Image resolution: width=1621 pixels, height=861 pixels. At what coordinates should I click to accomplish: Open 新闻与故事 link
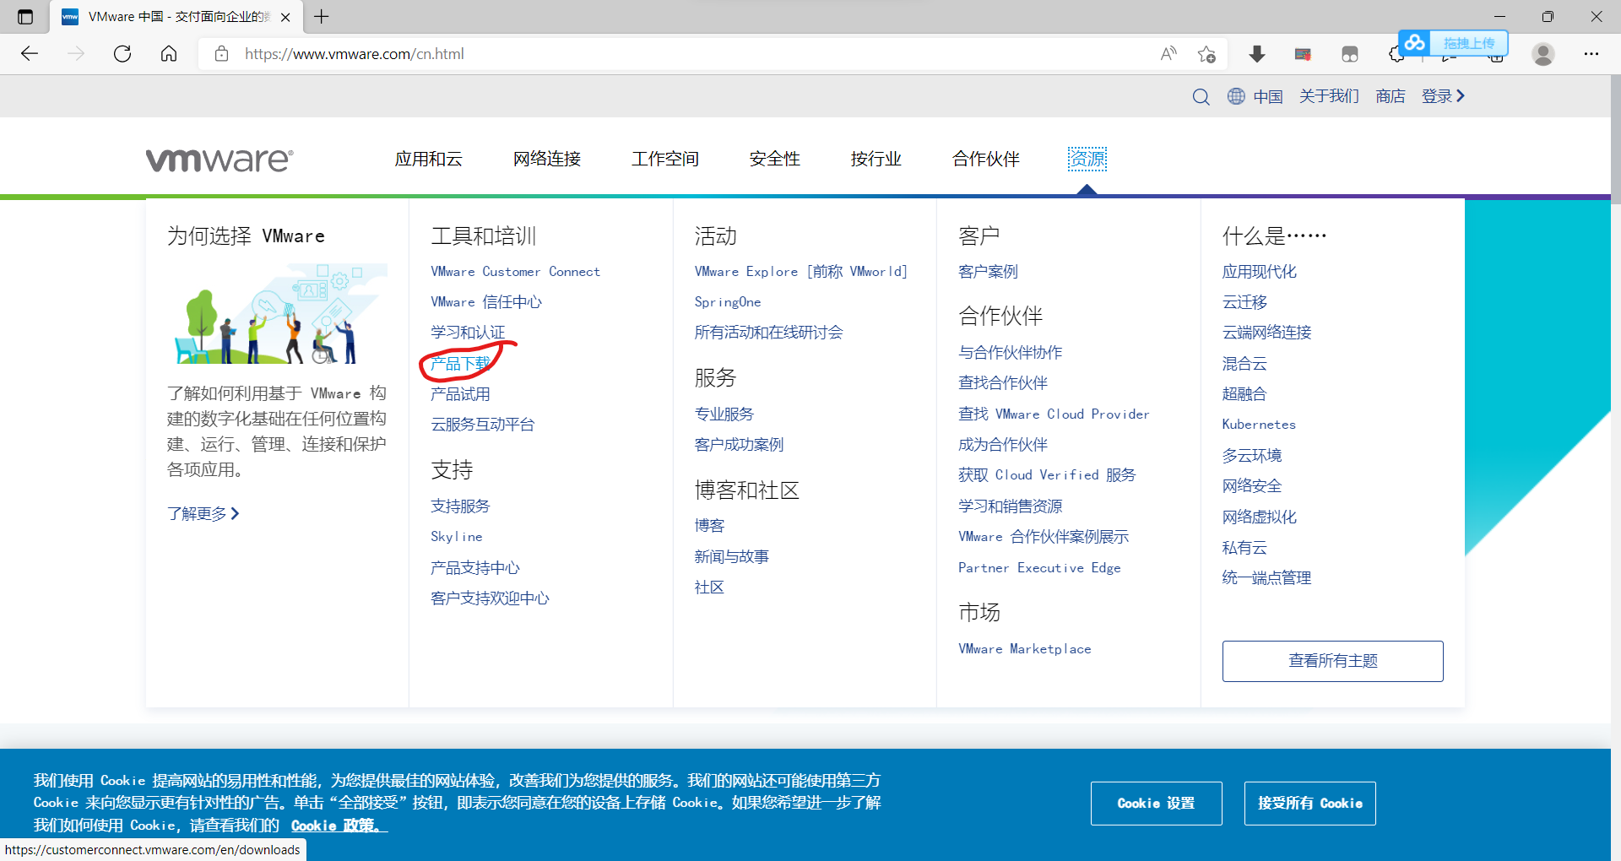(x=731, y=557)
